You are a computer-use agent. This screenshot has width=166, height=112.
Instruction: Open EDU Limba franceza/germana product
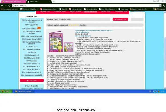click(32, 36)
